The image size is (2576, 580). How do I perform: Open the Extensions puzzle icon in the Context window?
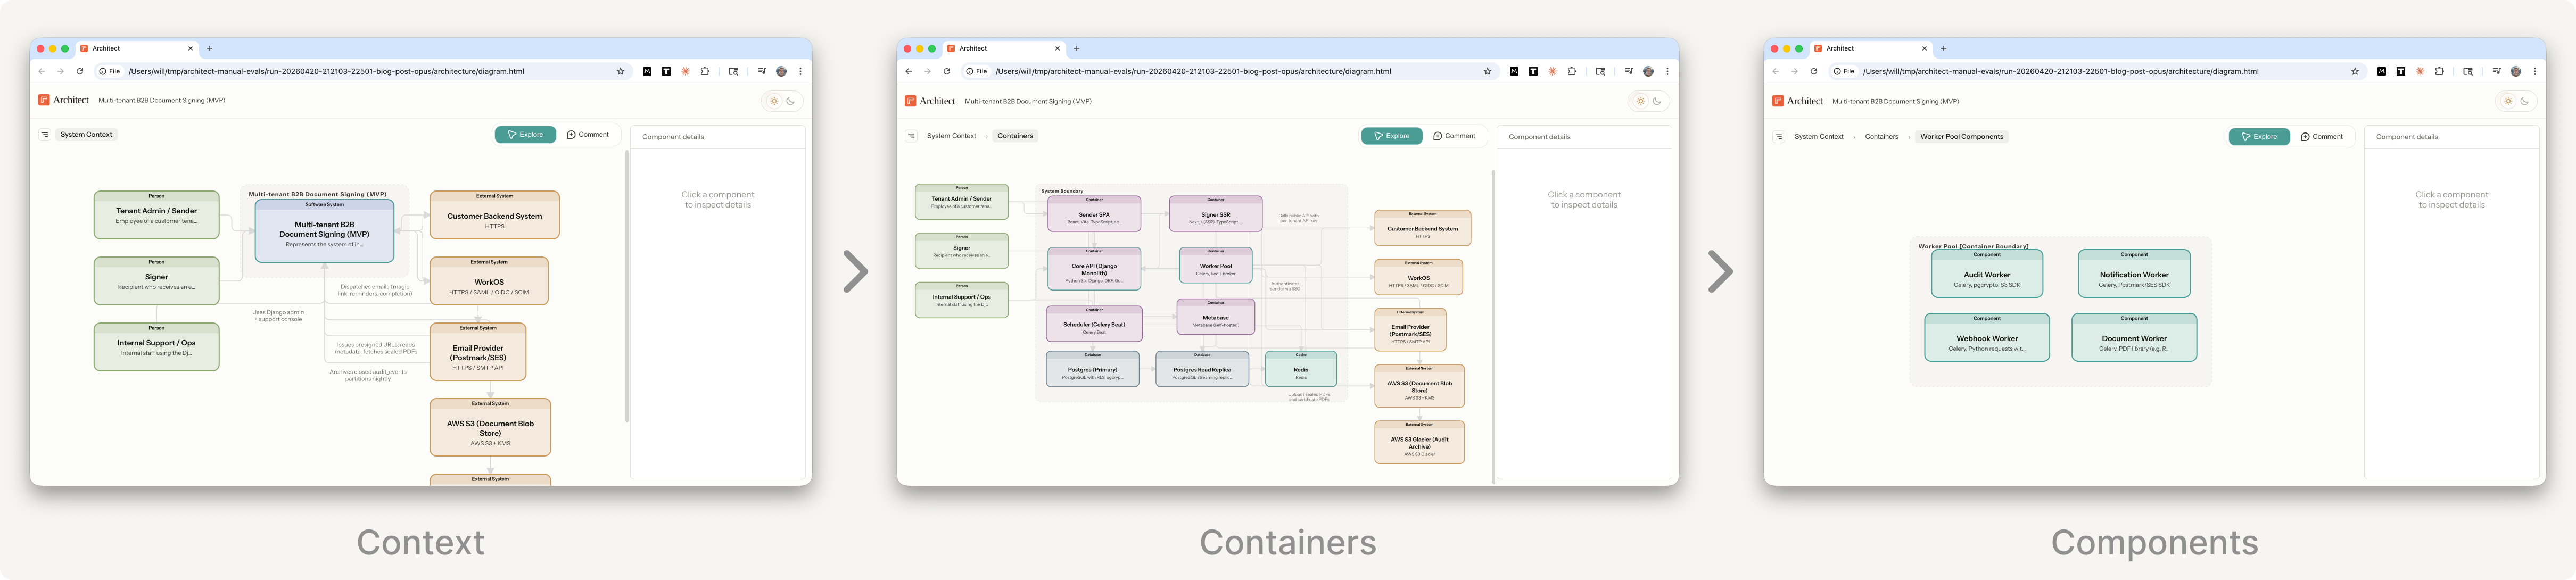coord(705,72)
